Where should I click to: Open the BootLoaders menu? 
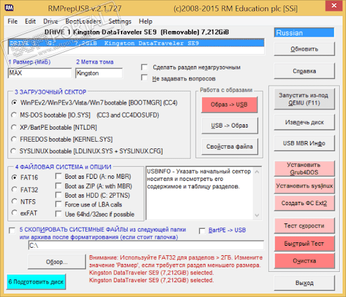(83, 22)
